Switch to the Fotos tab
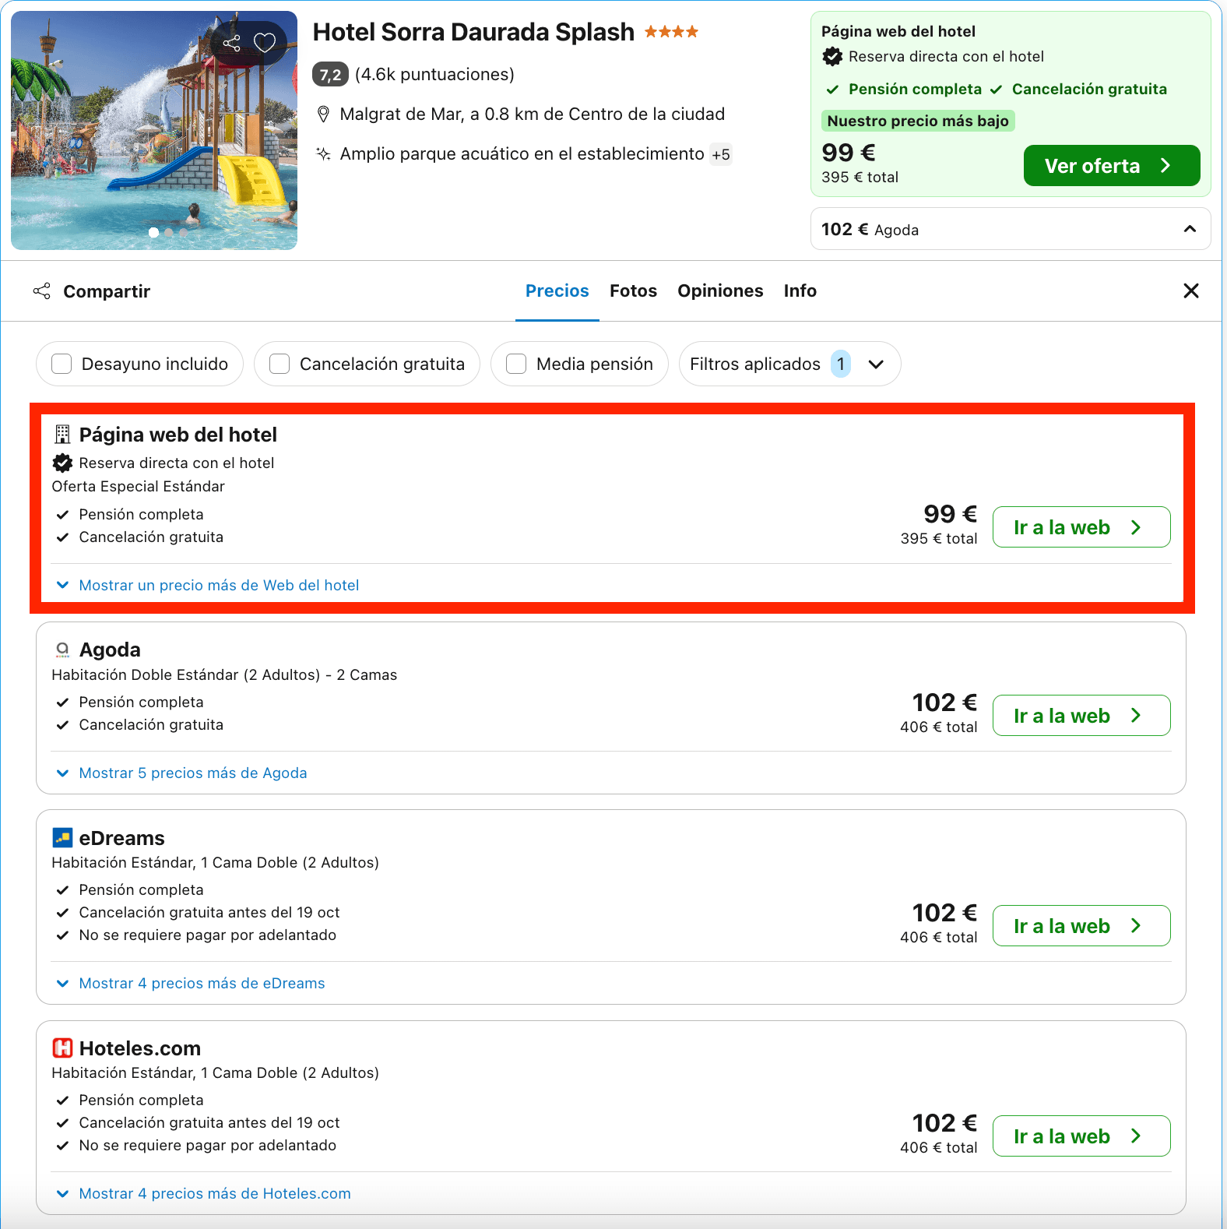 633,291
